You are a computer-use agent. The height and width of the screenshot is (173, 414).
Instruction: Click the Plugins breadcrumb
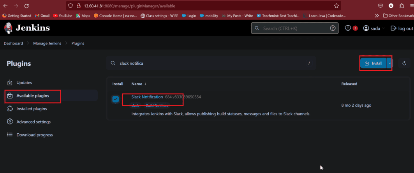coord(78,43)
